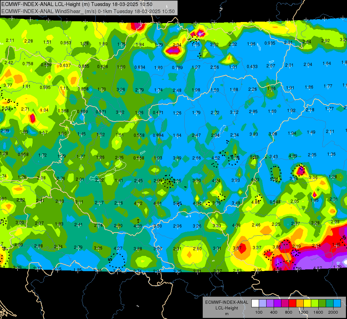The image size is (347, 319).
Task: Click the LCL-Height (m) title line
Action: (x=77, y=4)
